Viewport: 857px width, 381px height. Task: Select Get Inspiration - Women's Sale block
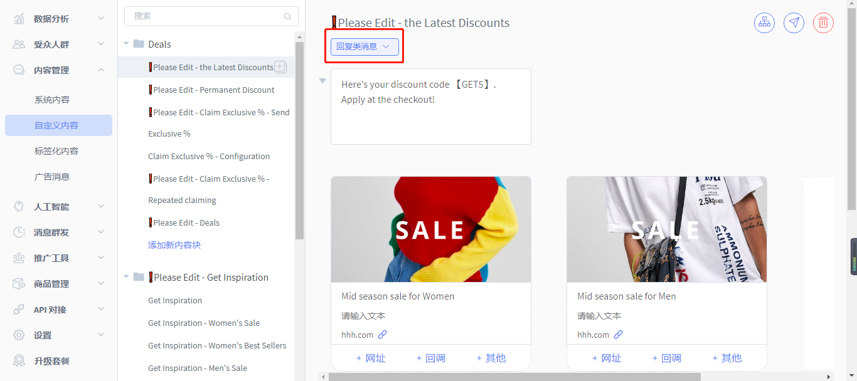pyautogui.click(x=204, y=323)
